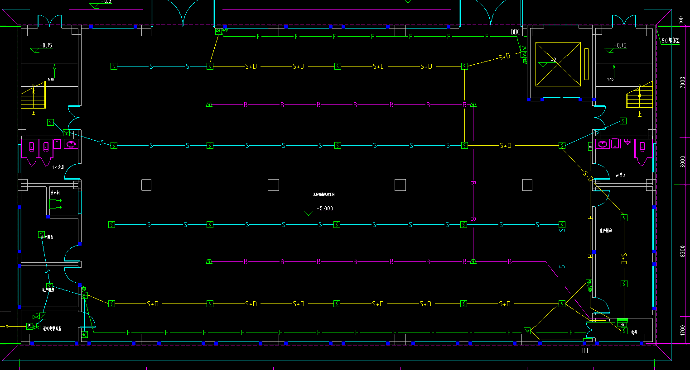
Task: Select the speaker at upper-left B line end
Action: click(x=209, y=105)
